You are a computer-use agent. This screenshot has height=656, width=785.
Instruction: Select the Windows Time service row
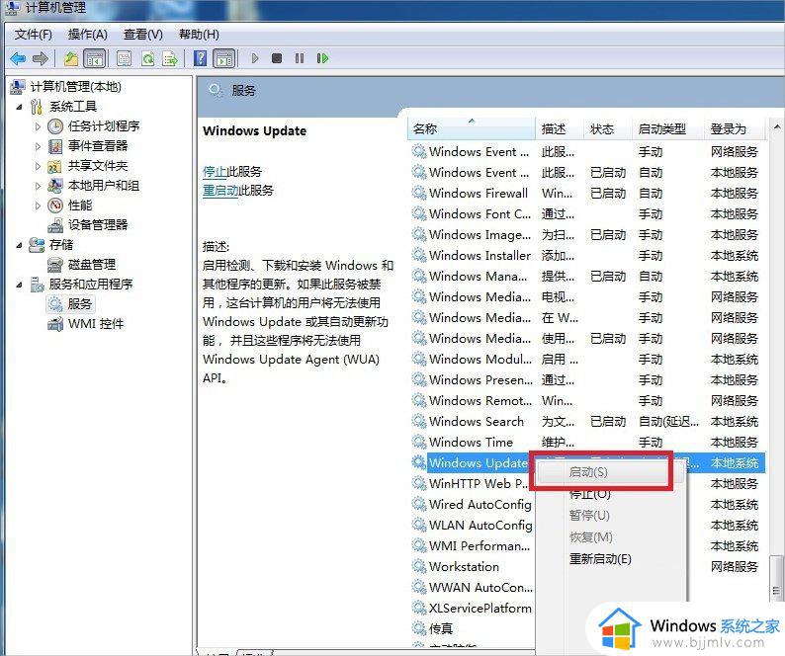(587, 443)
